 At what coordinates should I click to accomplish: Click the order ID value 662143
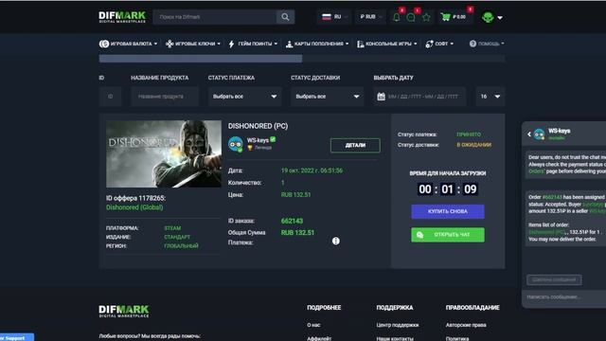(x=292, y=221)
